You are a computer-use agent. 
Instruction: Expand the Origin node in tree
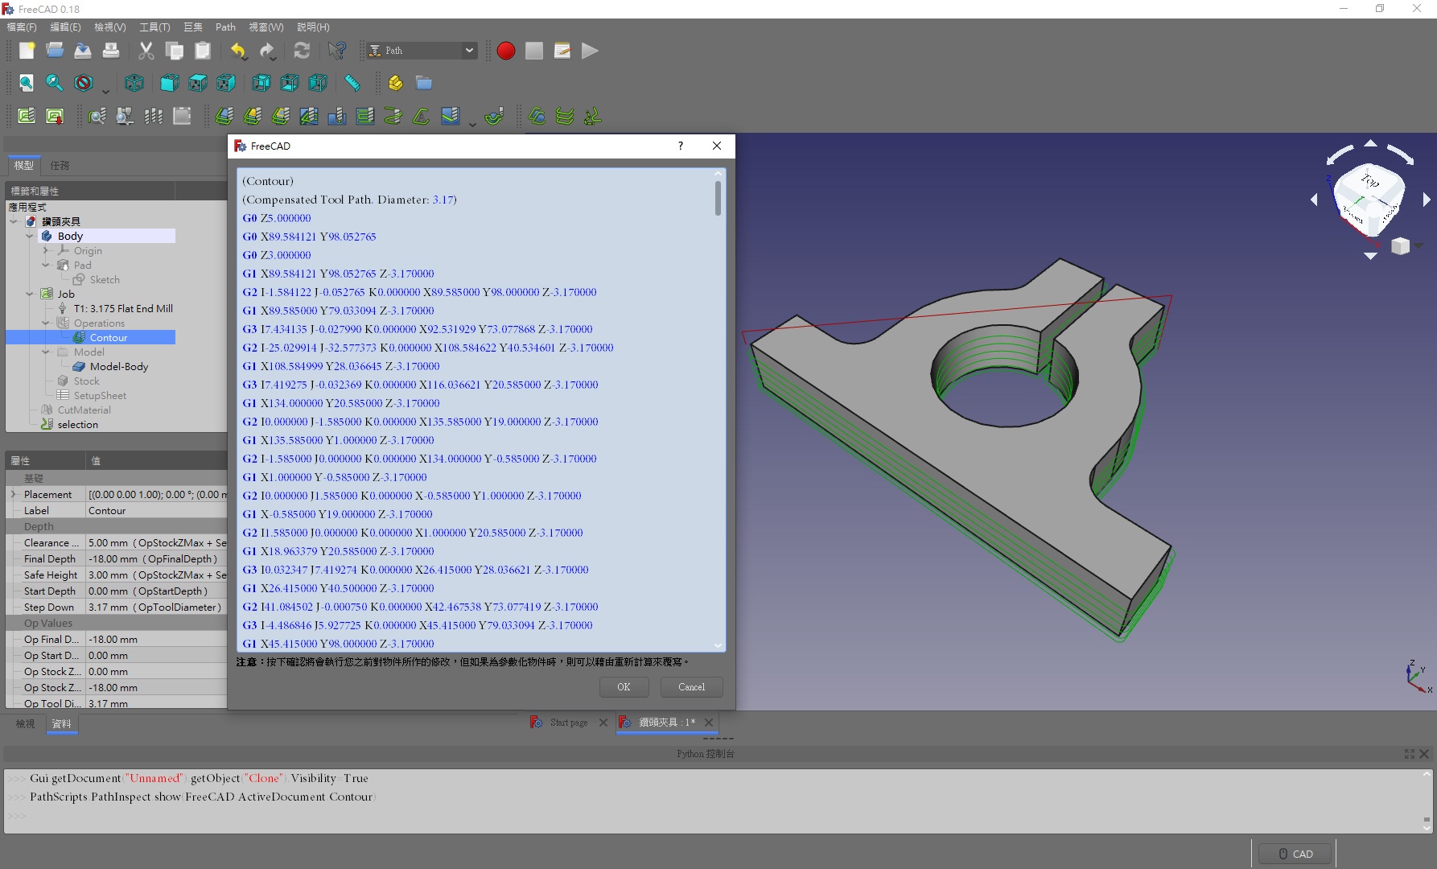coord(46,250)
